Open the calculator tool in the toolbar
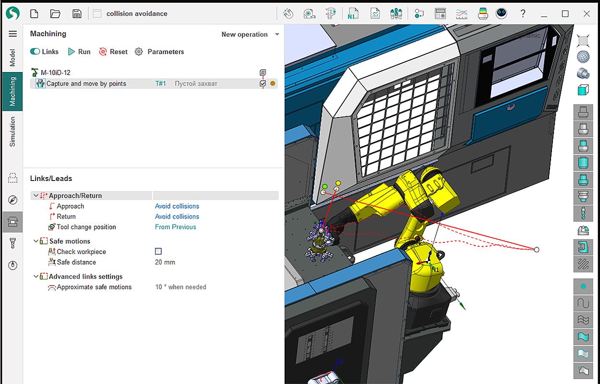600x384 pixels. [x=440, y=13]
